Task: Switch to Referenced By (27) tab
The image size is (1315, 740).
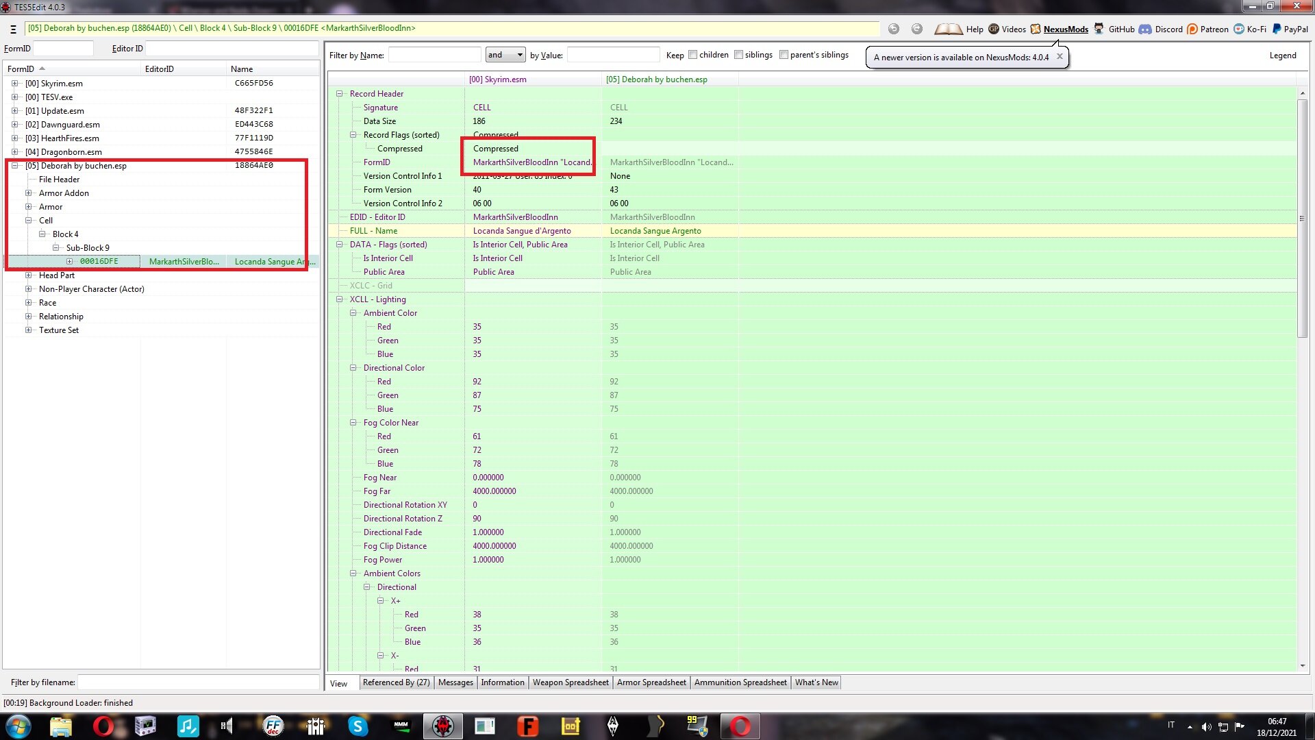Action: [396, 682]
